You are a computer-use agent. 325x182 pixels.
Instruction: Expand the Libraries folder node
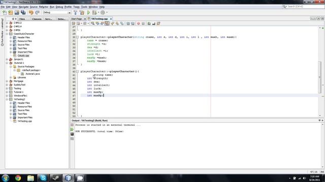point(11,77)
